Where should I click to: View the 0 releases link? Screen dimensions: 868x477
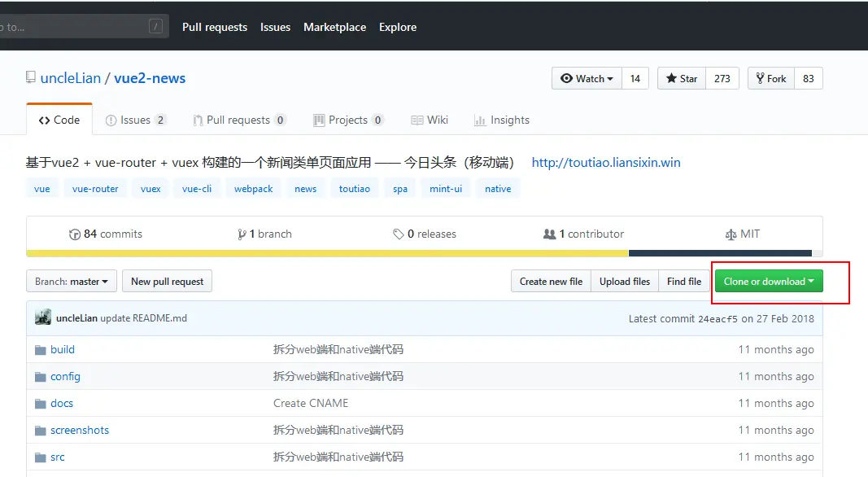425,234
